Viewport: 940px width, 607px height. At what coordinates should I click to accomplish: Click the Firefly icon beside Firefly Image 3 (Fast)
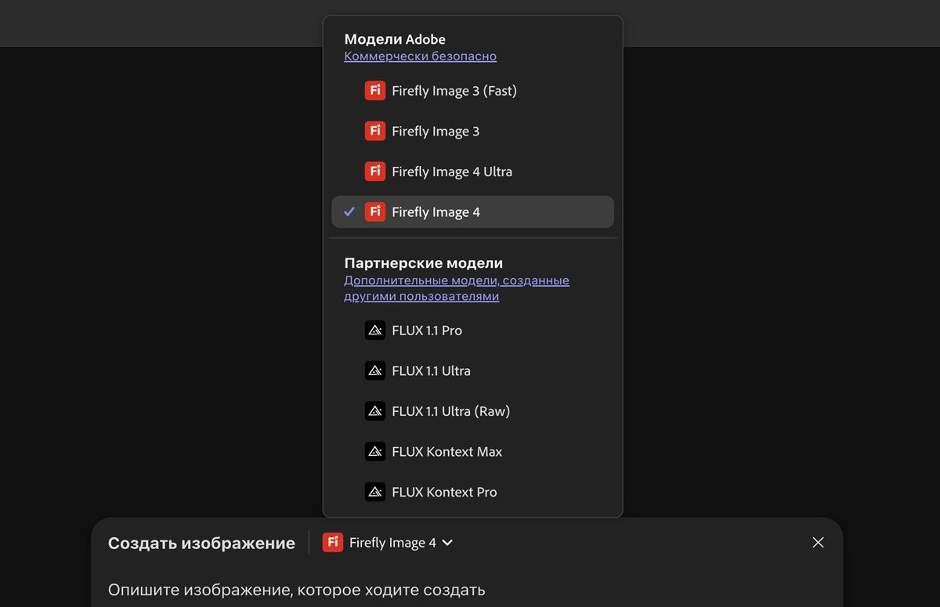375,91
